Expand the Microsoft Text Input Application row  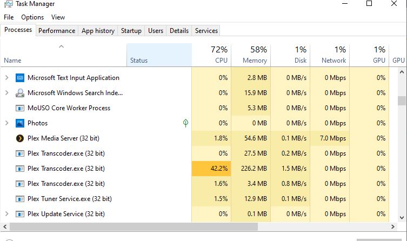pos(6,78)
